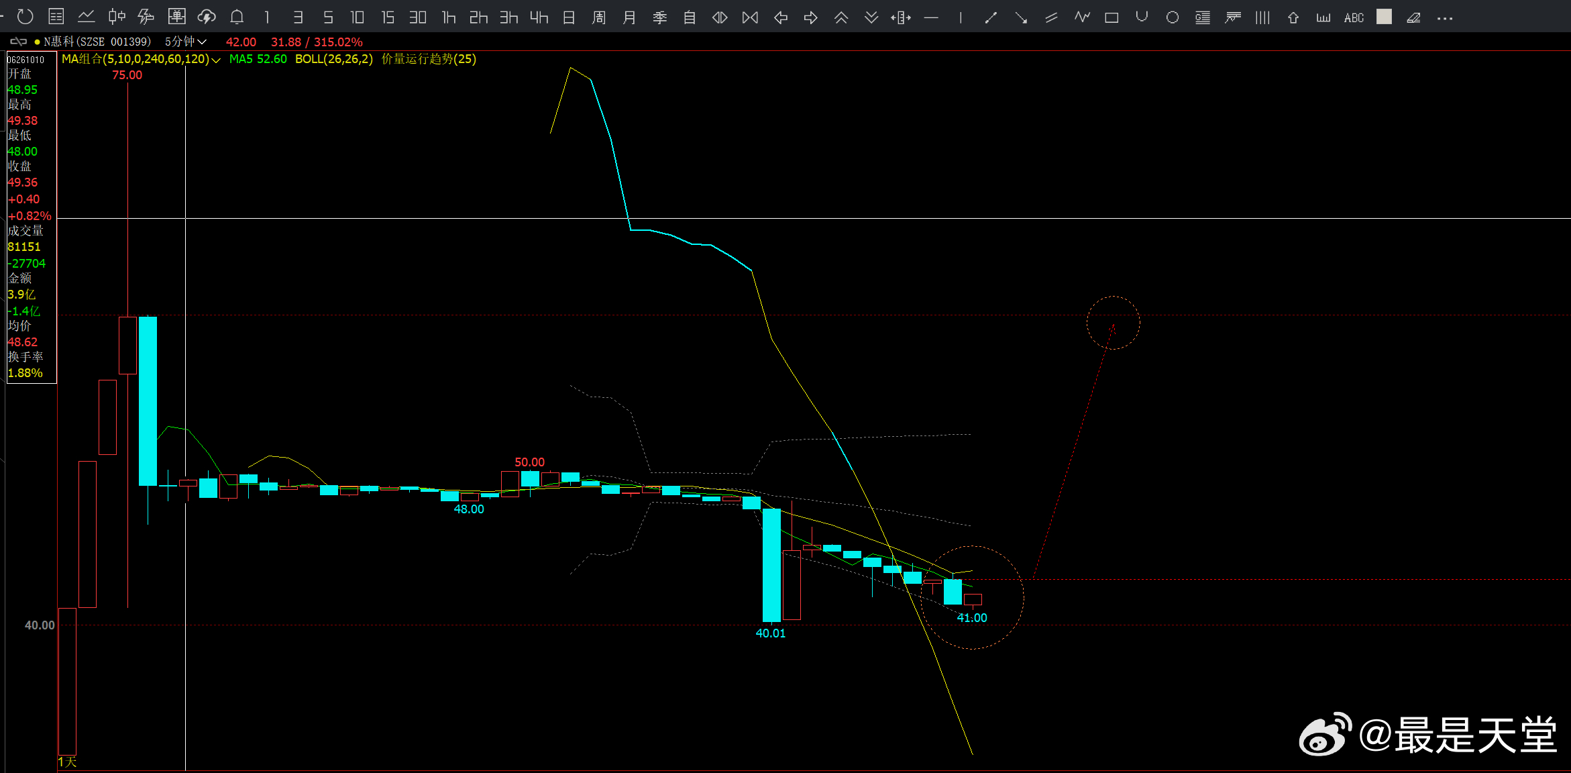
Task: Select the circle drawing tool
Action: pos(1173,17)
